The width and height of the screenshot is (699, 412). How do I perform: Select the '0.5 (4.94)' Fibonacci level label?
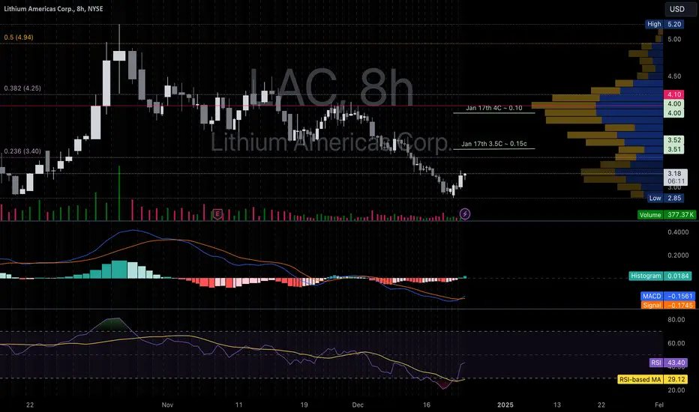[x=18, y=37]
